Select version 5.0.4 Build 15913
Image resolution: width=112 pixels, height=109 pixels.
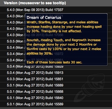[56, 73]
